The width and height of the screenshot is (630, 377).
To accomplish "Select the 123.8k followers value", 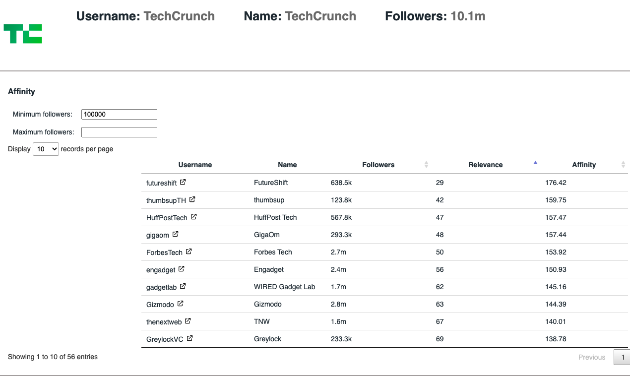I will tap(341, 200).
